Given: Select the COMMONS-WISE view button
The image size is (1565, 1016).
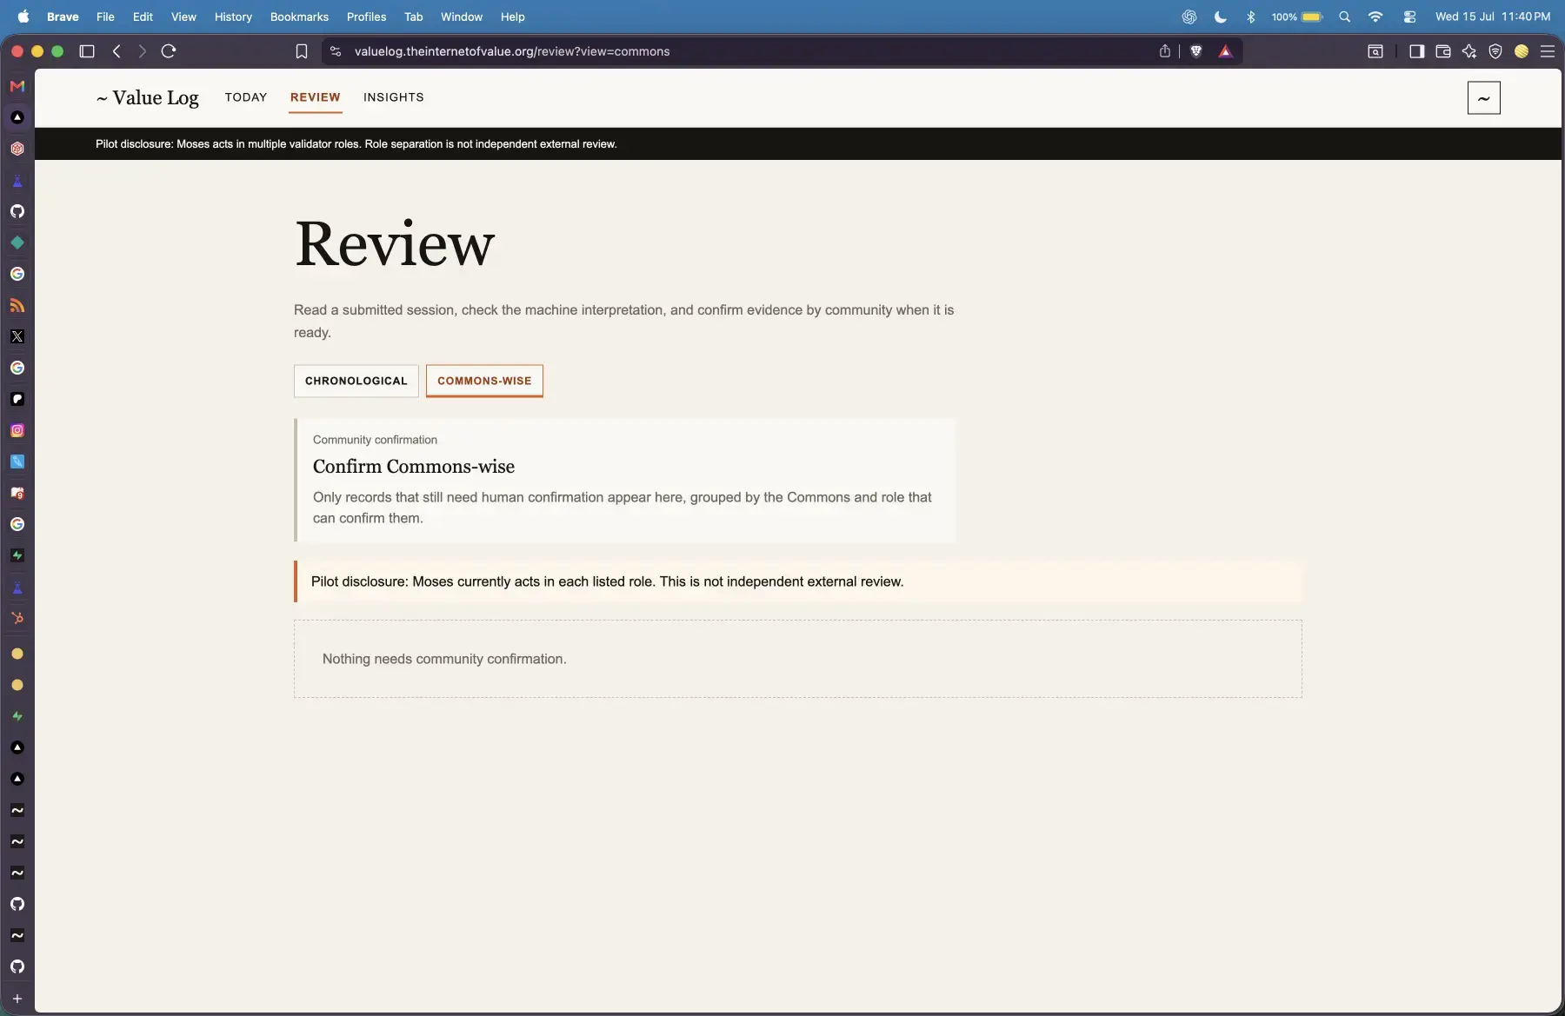Looking at the screenshot, I should 484,381.
